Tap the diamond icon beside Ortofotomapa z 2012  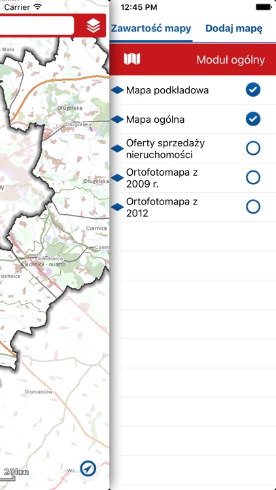click(x=117, y=207)
